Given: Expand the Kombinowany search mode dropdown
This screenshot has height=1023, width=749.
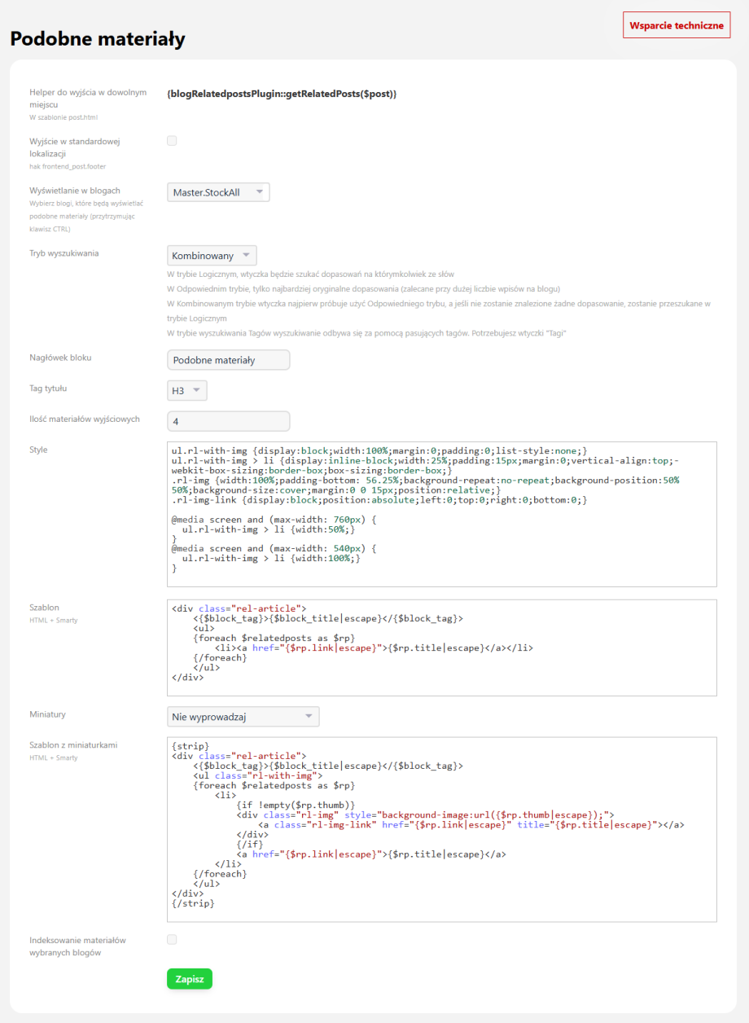Looking at the screenshot, I should point(212,256).
